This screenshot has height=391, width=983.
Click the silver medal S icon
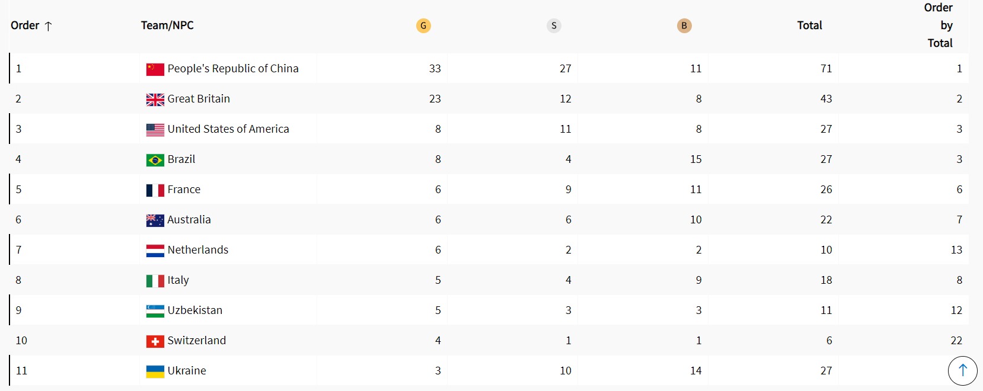pyautogui.click(x=554, y=25)
